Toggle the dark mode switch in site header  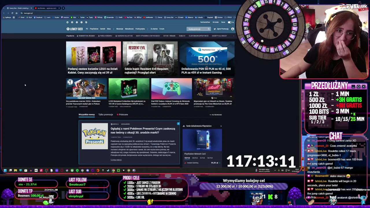click(x=230, y=22)
